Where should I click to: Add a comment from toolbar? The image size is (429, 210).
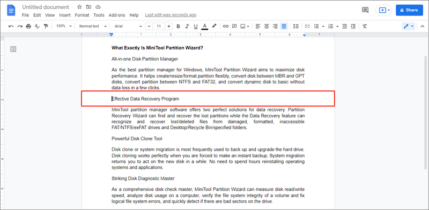point(234,26)
